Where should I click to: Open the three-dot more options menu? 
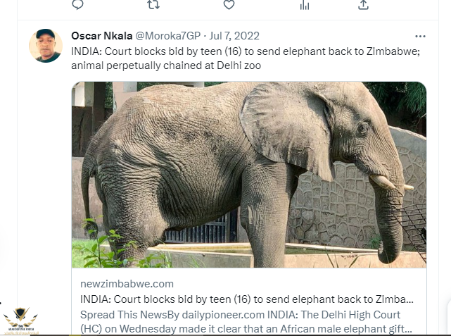tap(420, 36)
